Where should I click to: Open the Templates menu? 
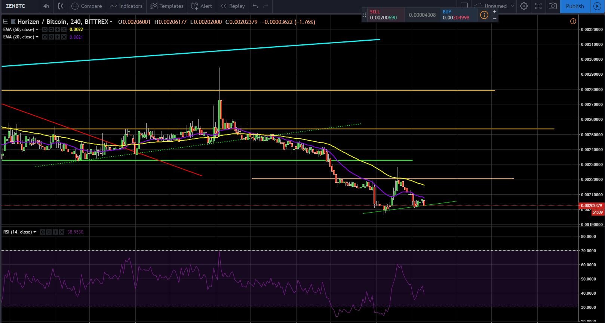tap(167, 6)
